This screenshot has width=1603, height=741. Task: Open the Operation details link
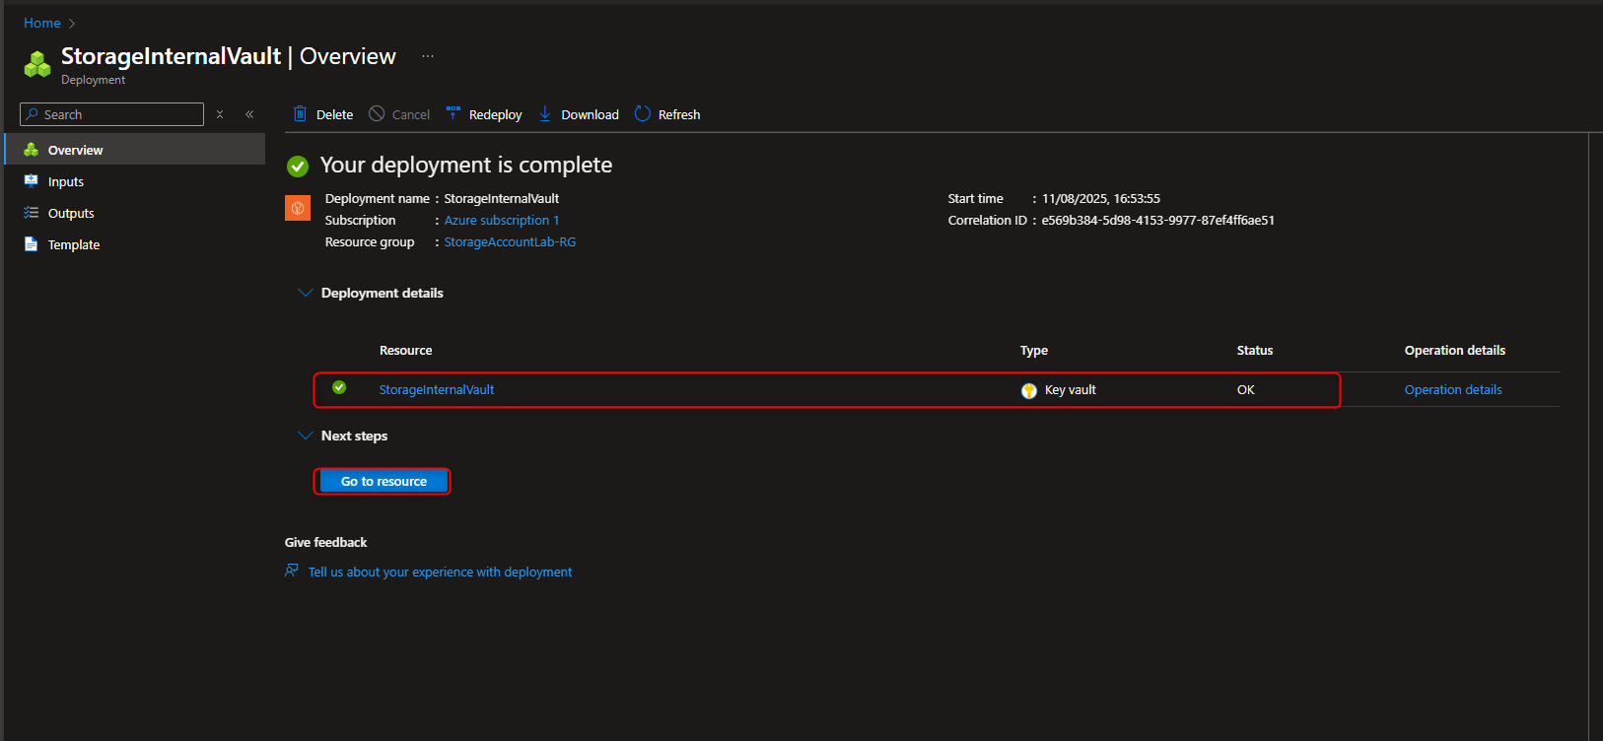tap(1453, 390)
